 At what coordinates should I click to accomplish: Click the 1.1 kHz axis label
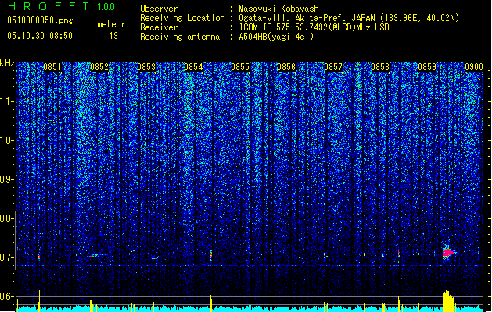click(7, 101)
